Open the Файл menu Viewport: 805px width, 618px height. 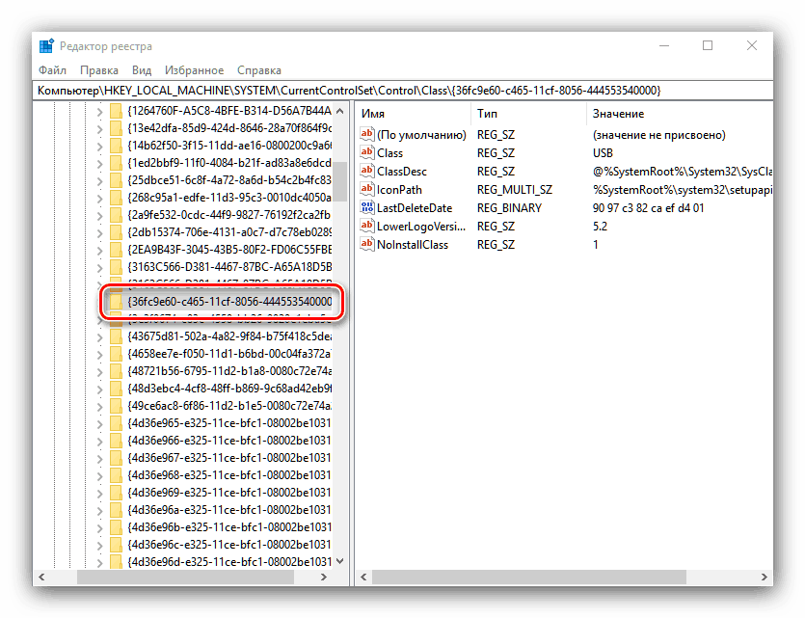pos(52,69)
